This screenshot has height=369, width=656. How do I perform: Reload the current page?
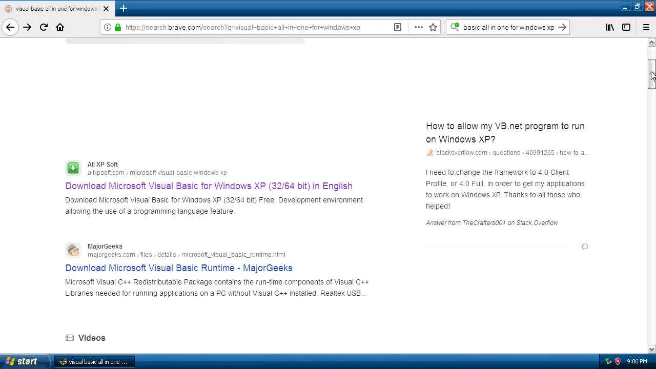(44, 27)
